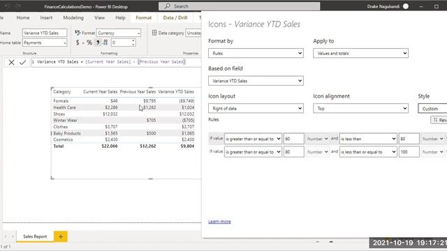
Task: Toggle thousands separator comma icon
Action: 98,43
